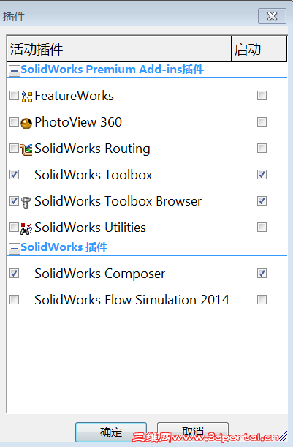Viewport: 293px width, 447px height.
Task: Uncheck SolidWorks Toolbox active checkbox
Action: [14, 174]
